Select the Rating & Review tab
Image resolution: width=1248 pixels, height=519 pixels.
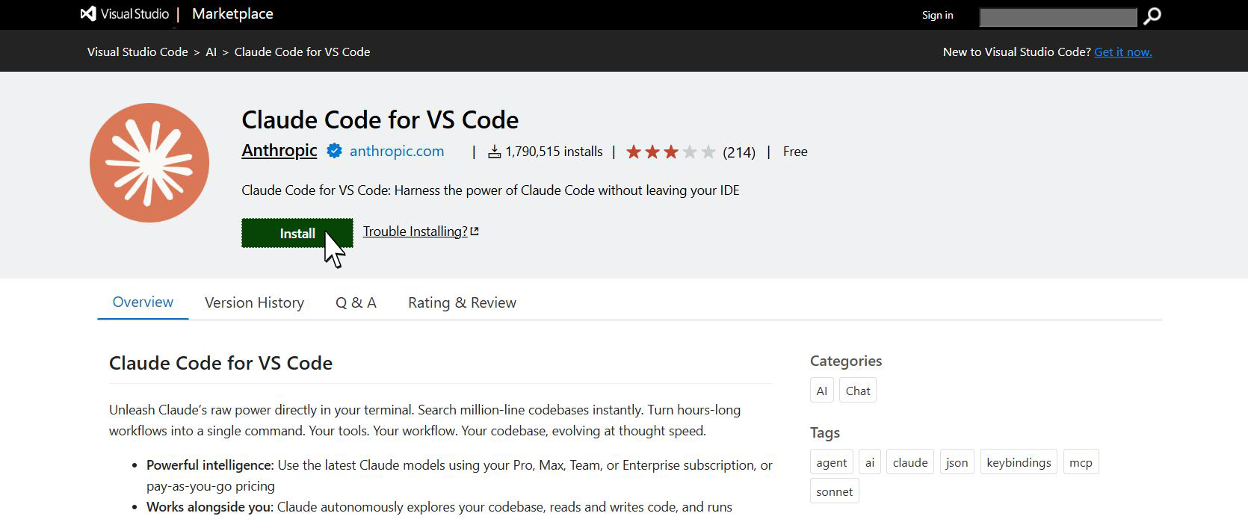click(x=462, y=302)
